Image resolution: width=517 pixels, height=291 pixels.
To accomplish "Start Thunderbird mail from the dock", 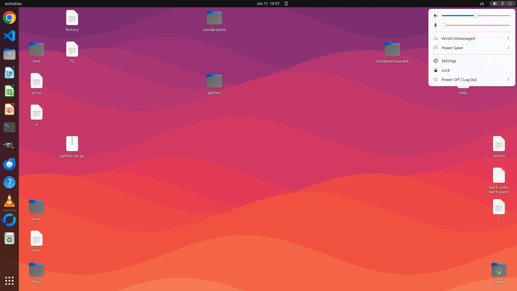I will (x=9, y=164).
